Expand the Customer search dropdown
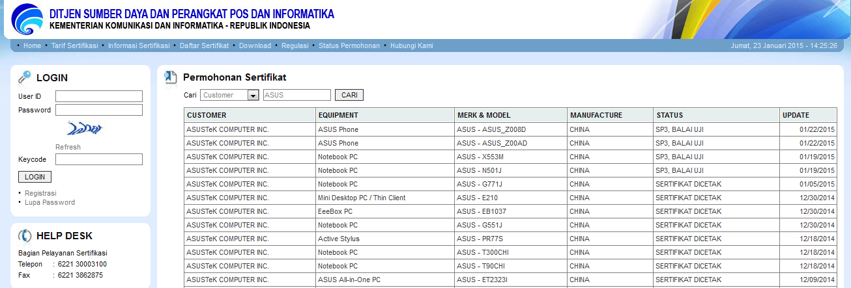This screenshot has width=851, height=288. coord(230,95)
